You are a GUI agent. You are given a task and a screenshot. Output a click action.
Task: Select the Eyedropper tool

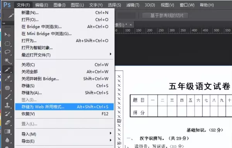coord(7,78)
